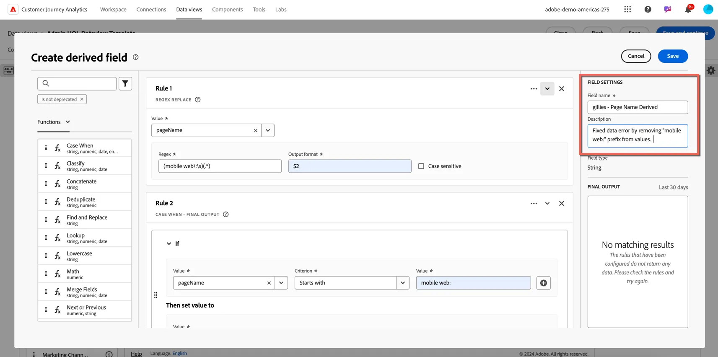Open the Rule 1 Value dropdown arrow

[x=268, y=130]
